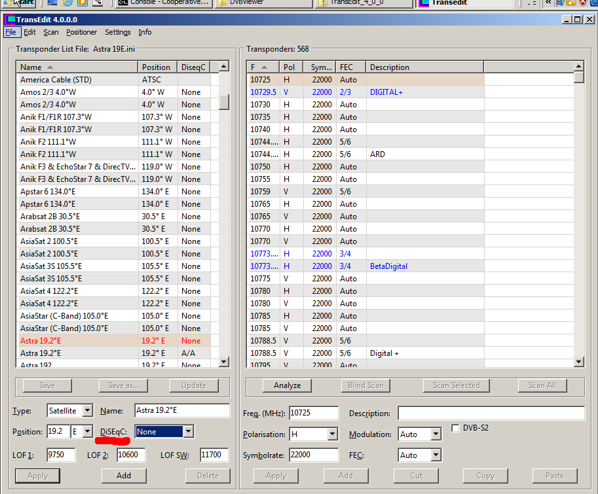Expand the Polarisation dropdown
Viewport: 598px width, 494px height.
pos(332,434)
